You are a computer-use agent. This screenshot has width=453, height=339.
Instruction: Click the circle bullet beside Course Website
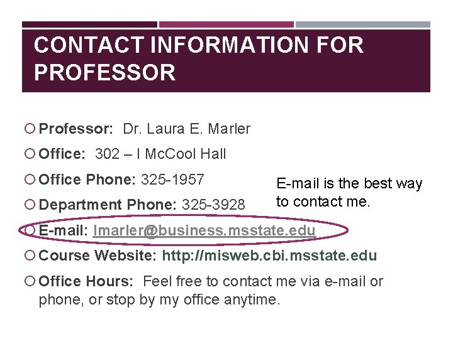click(x=30, y=256)
